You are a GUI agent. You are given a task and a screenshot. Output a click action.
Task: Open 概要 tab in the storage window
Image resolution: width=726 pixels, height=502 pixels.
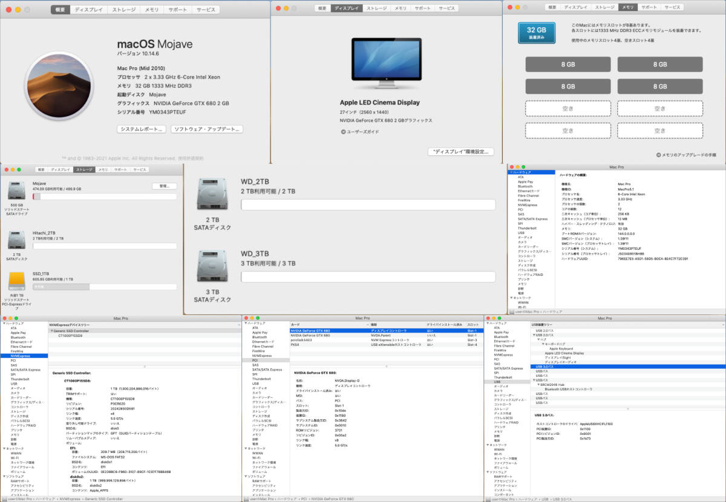pyautogui.click(x=41, y=169)
